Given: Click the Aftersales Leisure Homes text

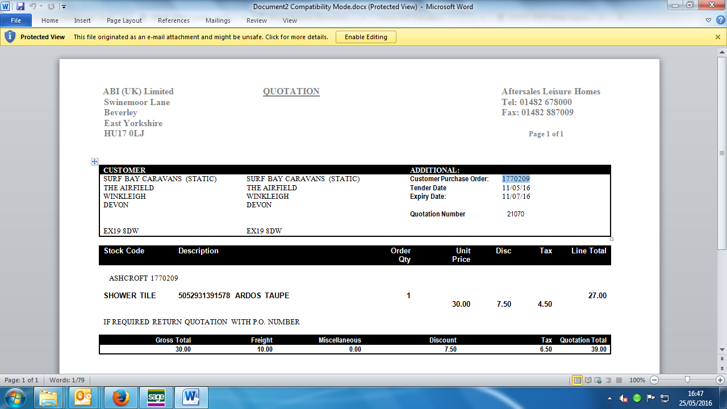Looking at the screenshot, I should [551, 91].
